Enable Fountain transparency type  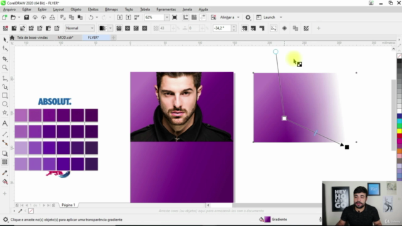click(23, 28)
